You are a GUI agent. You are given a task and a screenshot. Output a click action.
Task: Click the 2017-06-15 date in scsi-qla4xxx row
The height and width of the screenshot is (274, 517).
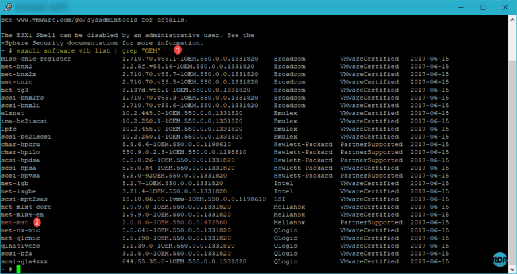click(429, 261)
